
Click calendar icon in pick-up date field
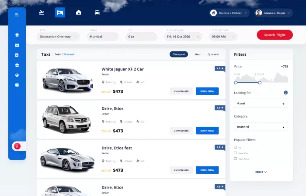[198, 37]
